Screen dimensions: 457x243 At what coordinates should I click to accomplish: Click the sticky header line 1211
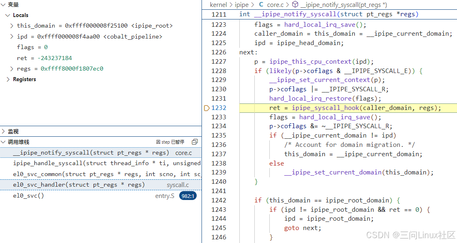click(x=329, y=14)
